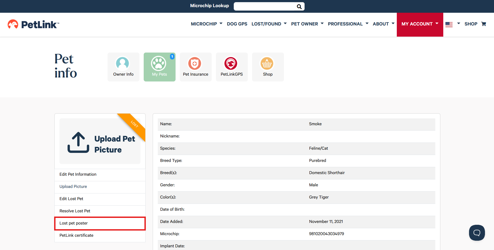
Task: Click the Microchip Lookup label
Action: (x=210, y=6)
